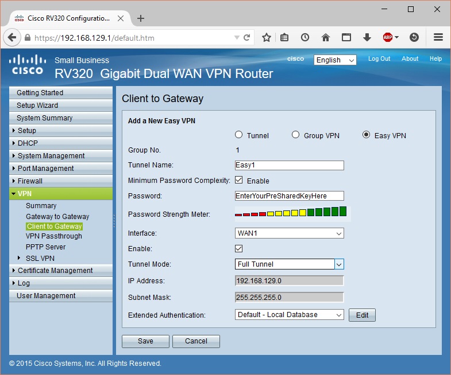
Task: Open VPN Passthrough submenu item
Action: click(54, 236)
